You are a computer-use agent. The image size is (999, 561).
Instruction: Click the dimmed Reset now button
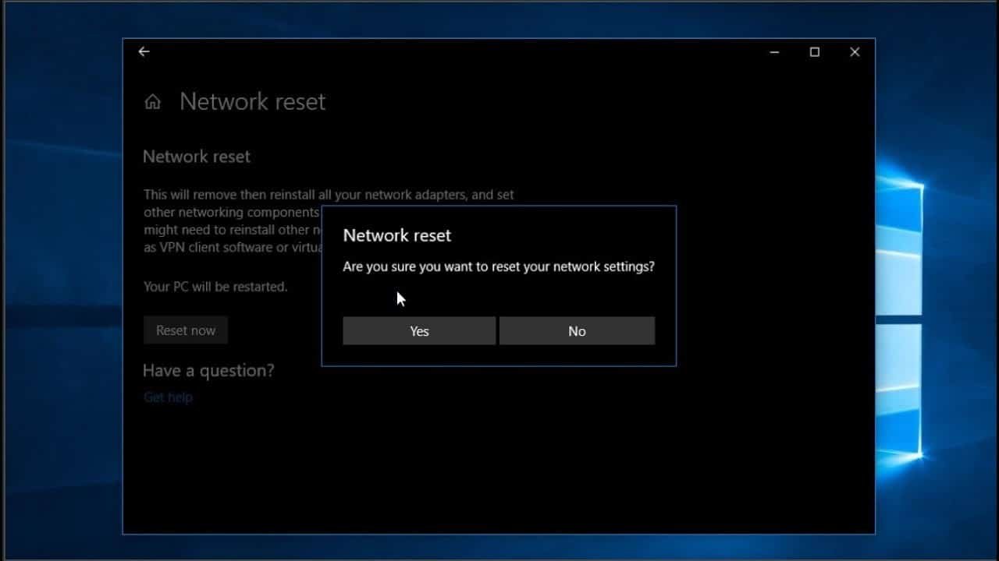tap(186, 330)
